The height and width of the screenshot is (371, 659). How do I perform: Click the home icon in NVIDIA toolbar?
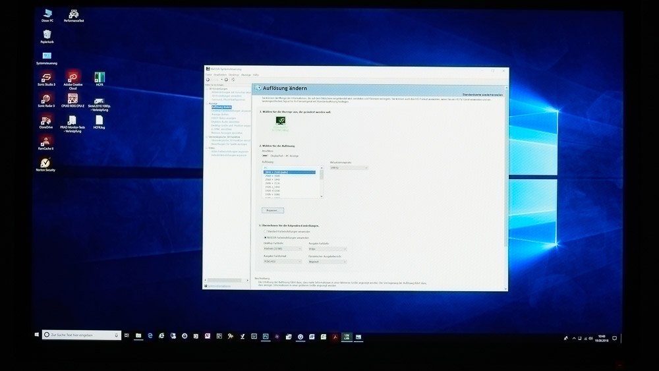coord(233,80)
